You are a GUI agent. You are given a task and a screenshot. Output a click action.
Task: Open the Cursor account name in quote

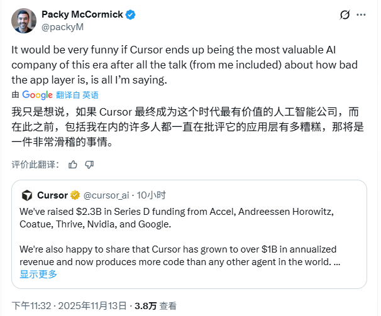tap(52, 195)
